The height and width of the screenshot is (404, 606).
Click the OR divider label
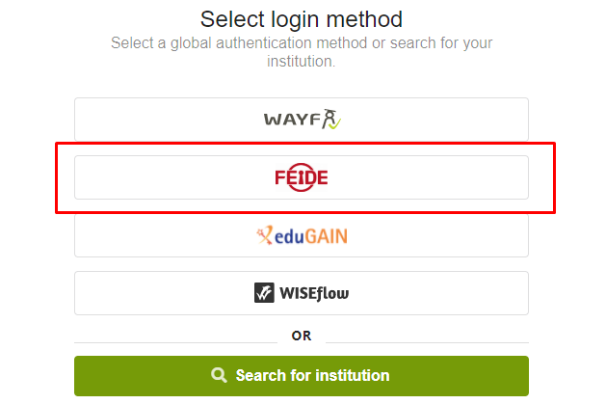(301, 336)
